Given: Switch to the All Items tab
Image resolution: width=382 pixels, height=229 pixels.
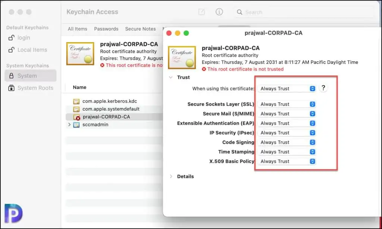Looking at the screenshot, I should 78,29.
